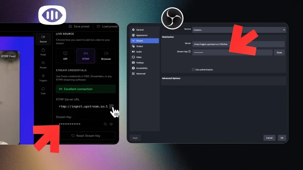Click the Advanced Options heading in OBS
Image resolution: width=303 pixels, height=170 pixels.
click(x=171, y=78)
